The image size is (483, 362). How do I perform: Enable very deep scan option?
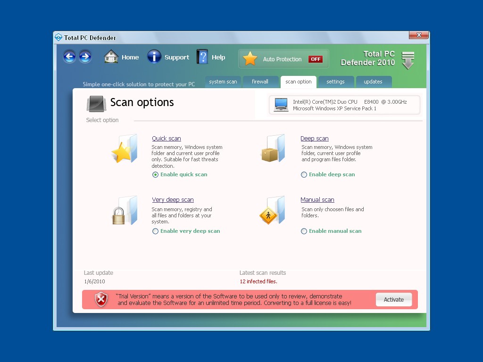155,231
